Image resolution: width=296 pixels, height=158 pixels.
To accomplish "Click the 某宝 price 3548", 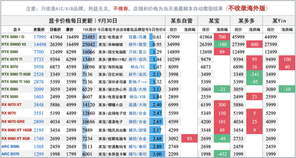I will 205,130.
